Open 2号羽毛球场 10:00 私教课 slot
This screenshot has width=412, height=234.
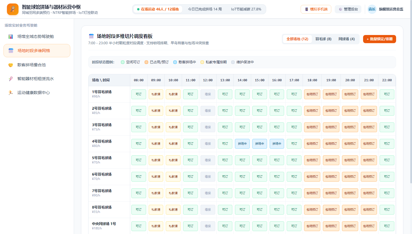click(173, 111)
